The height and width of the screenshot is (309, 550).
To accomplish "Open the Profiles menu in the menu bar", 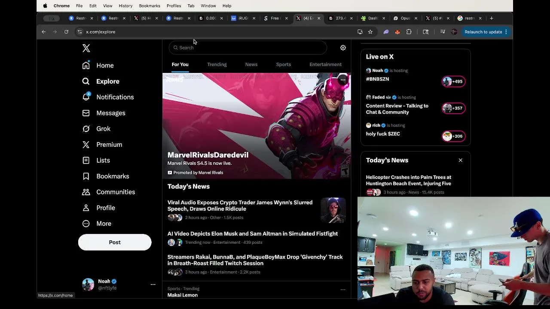I will (x=174, y=6).
